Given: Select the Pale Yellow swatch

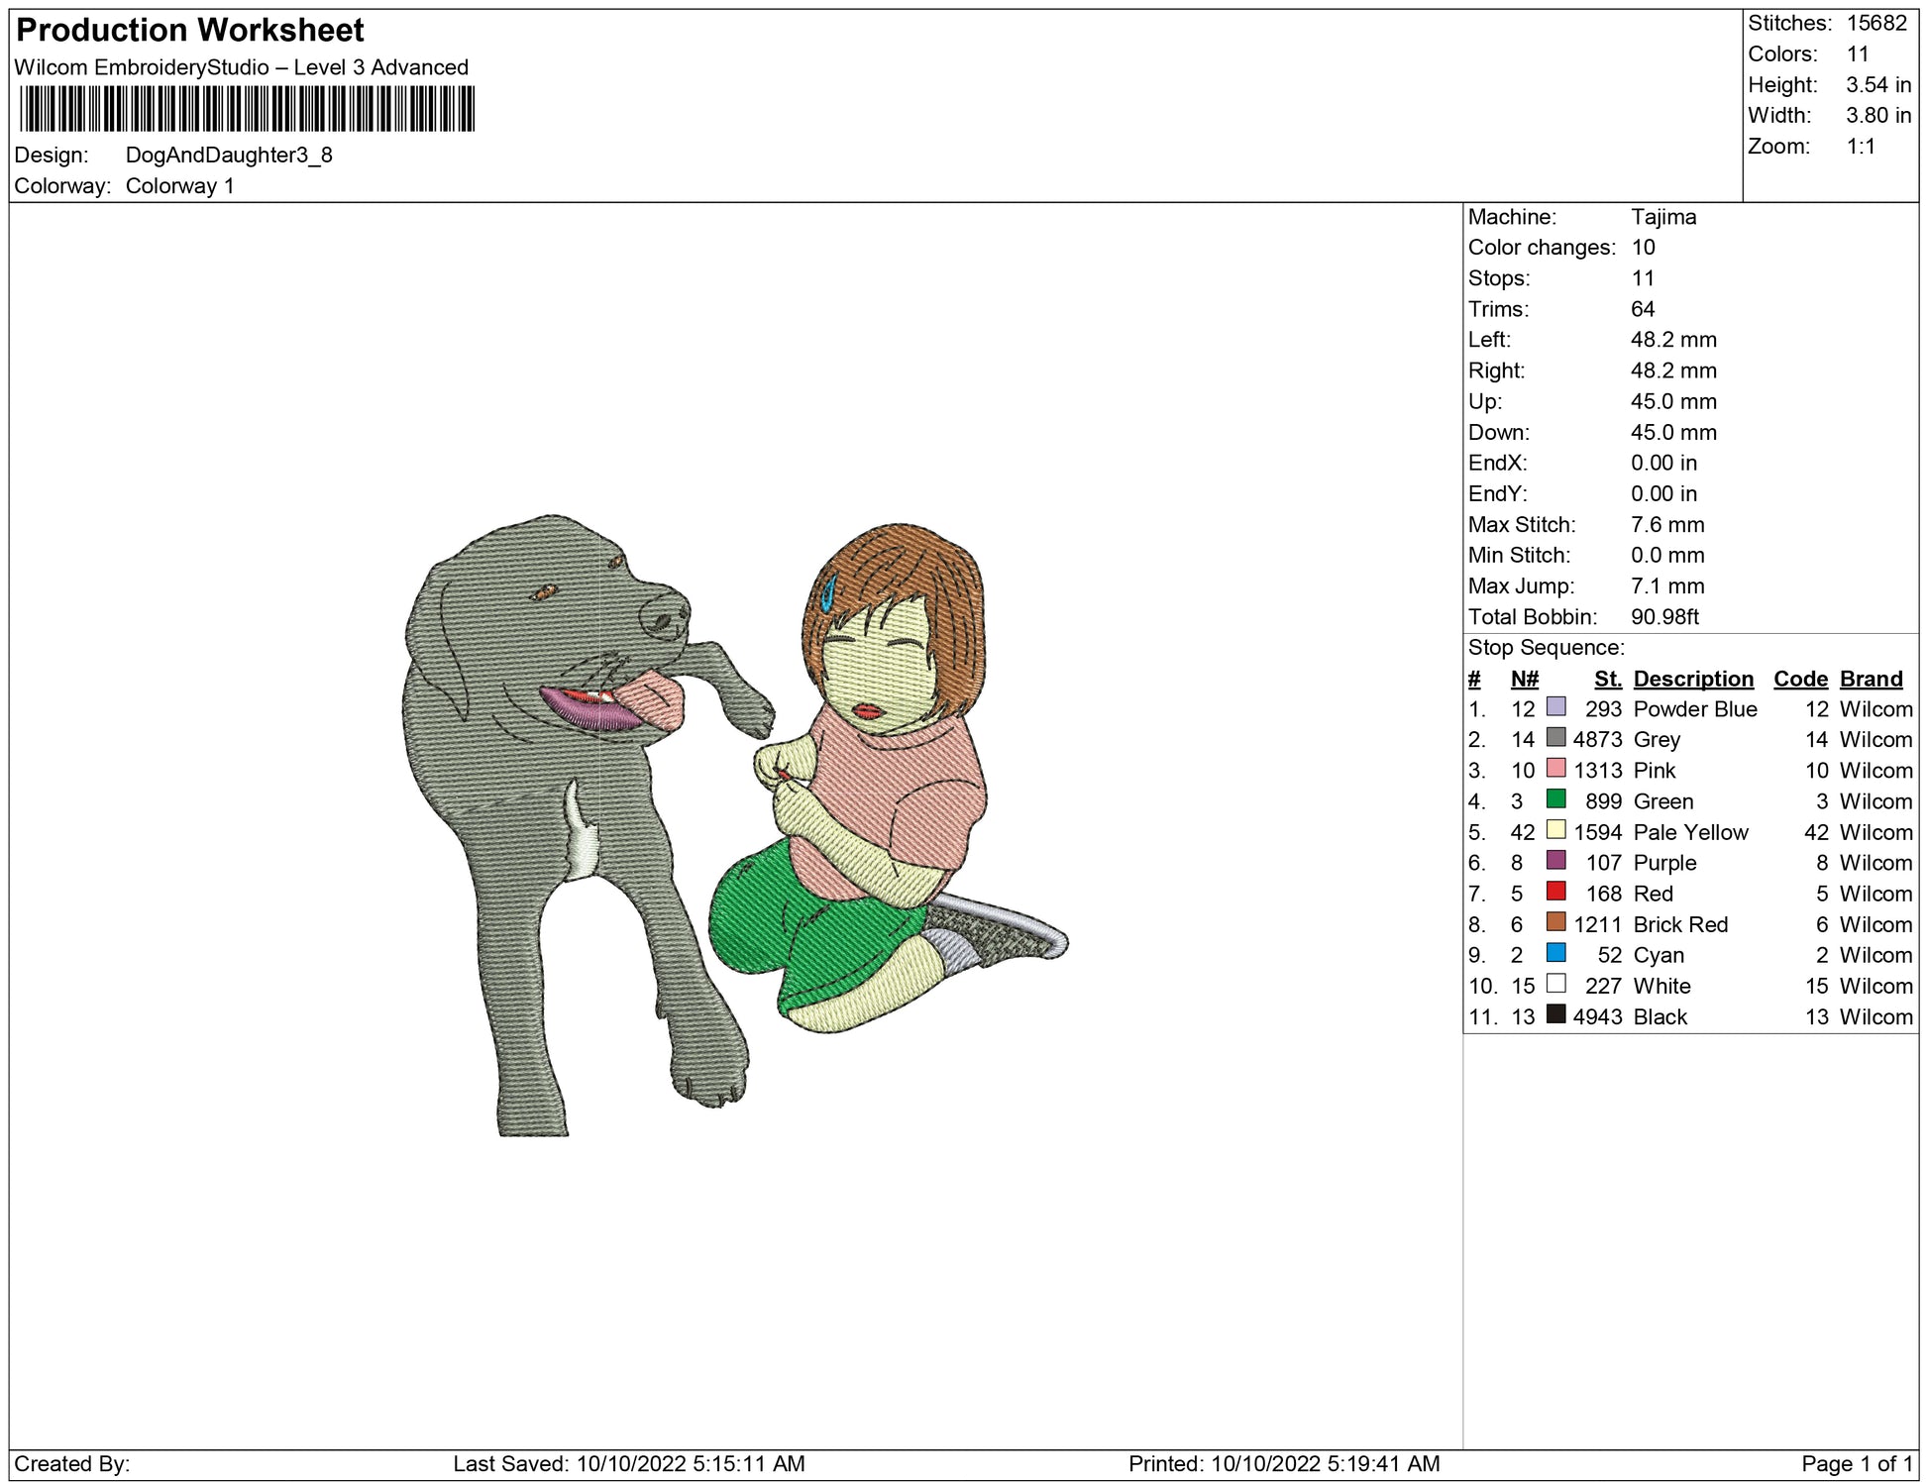Looking at the screenshot, I should click(x=1555, y=830).
